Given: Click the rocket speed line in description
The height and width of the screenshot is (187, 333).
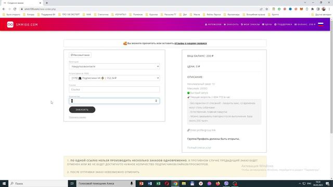Looking at the screenshot, I should [x=209, y=97].
